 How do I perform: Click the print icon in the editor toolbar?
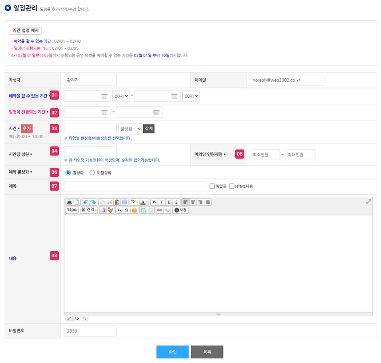(70, 202)
